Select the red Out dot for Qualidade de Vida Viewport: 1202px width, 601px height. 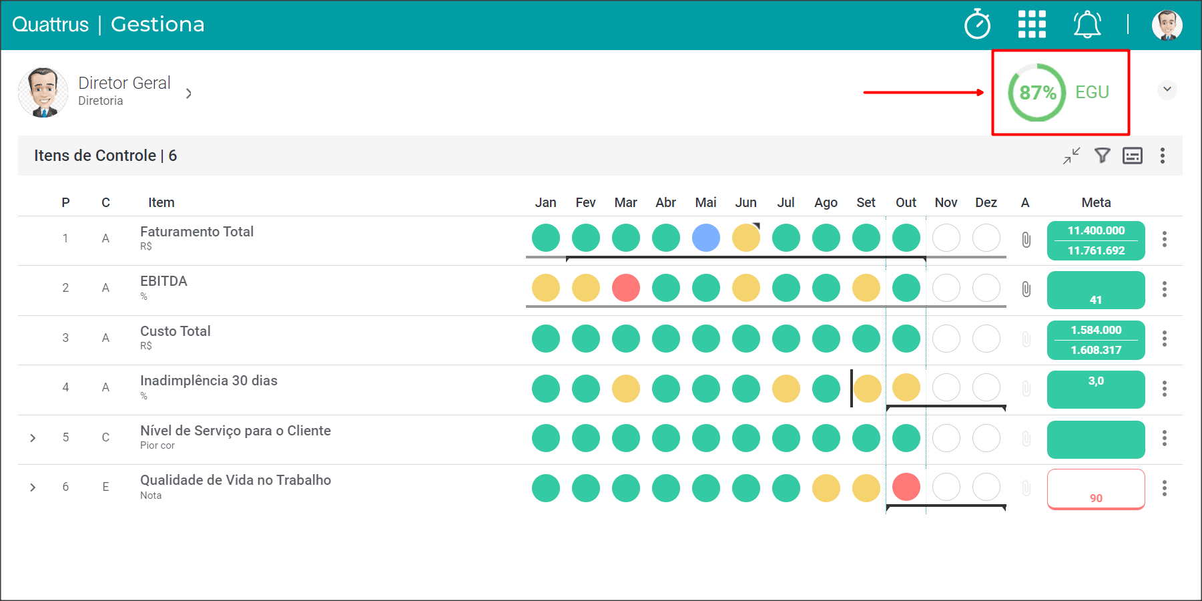[x=906, y=487]
